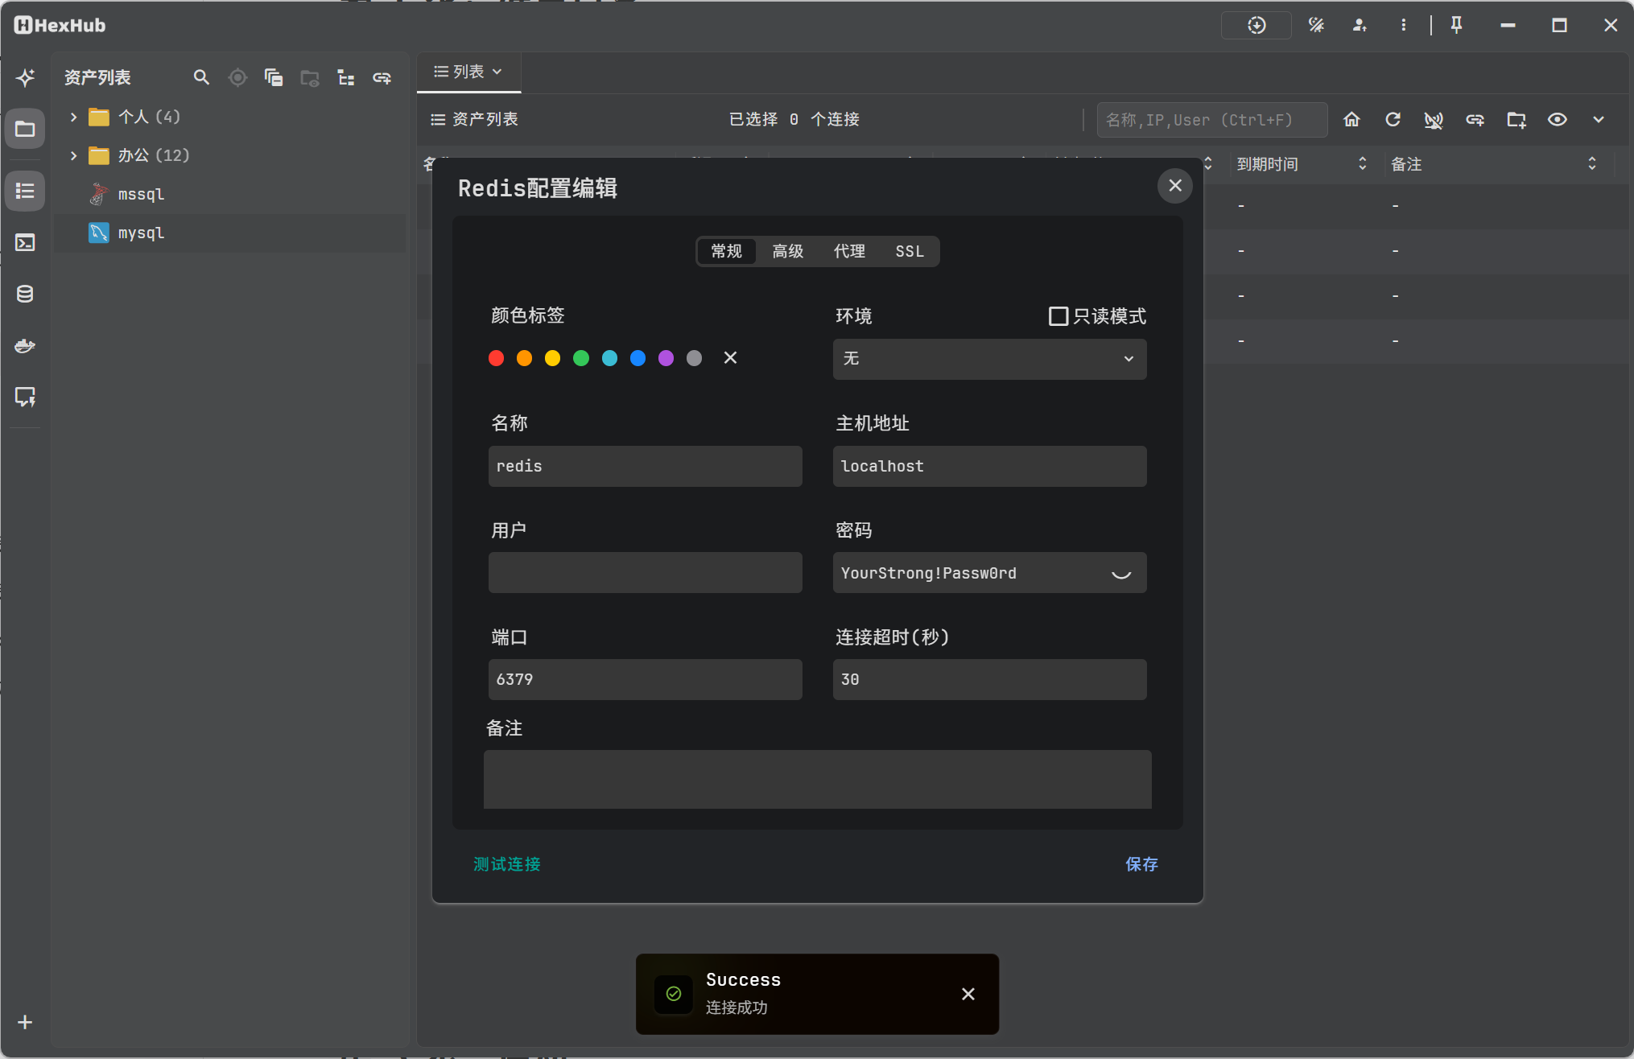Search the asset list with magnifier icon

(x=201, y=77)
